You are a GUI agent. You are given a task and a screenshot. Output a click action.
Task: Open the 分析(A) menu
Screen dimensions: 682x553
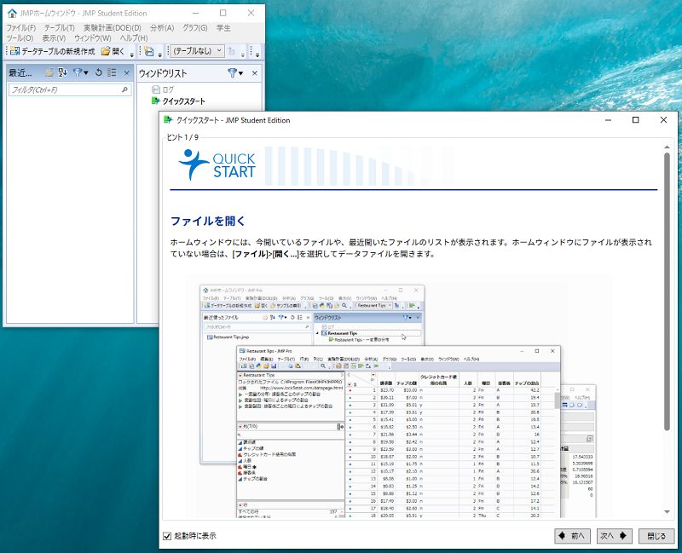162,28
